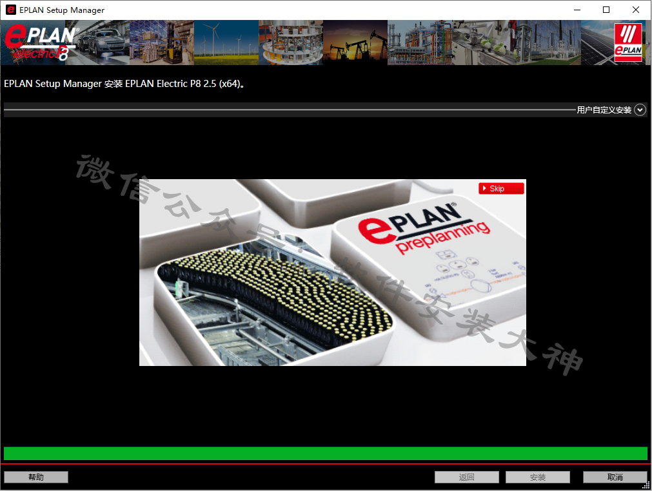Click the red EPLAN brand logo at banner's right end
The image size is (652, 491).
(x=628, y=43)
